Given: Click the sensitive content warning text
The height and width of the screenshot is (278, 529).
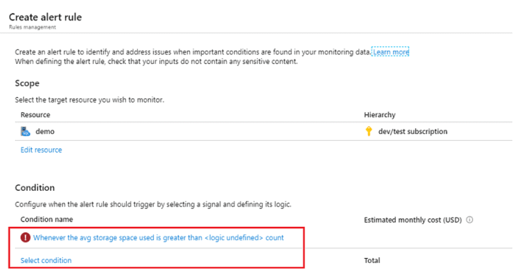Looking at the screenshot, I should click(x=156, y=62).
